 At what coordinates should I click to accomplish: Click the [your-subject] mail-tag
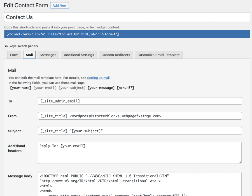pyautogui.click(x=72, y=88)
